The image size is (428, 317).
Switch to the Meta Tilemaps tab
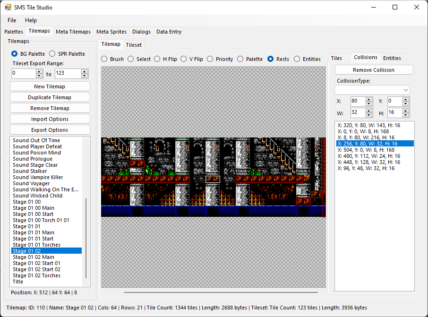tap(73, 32)
